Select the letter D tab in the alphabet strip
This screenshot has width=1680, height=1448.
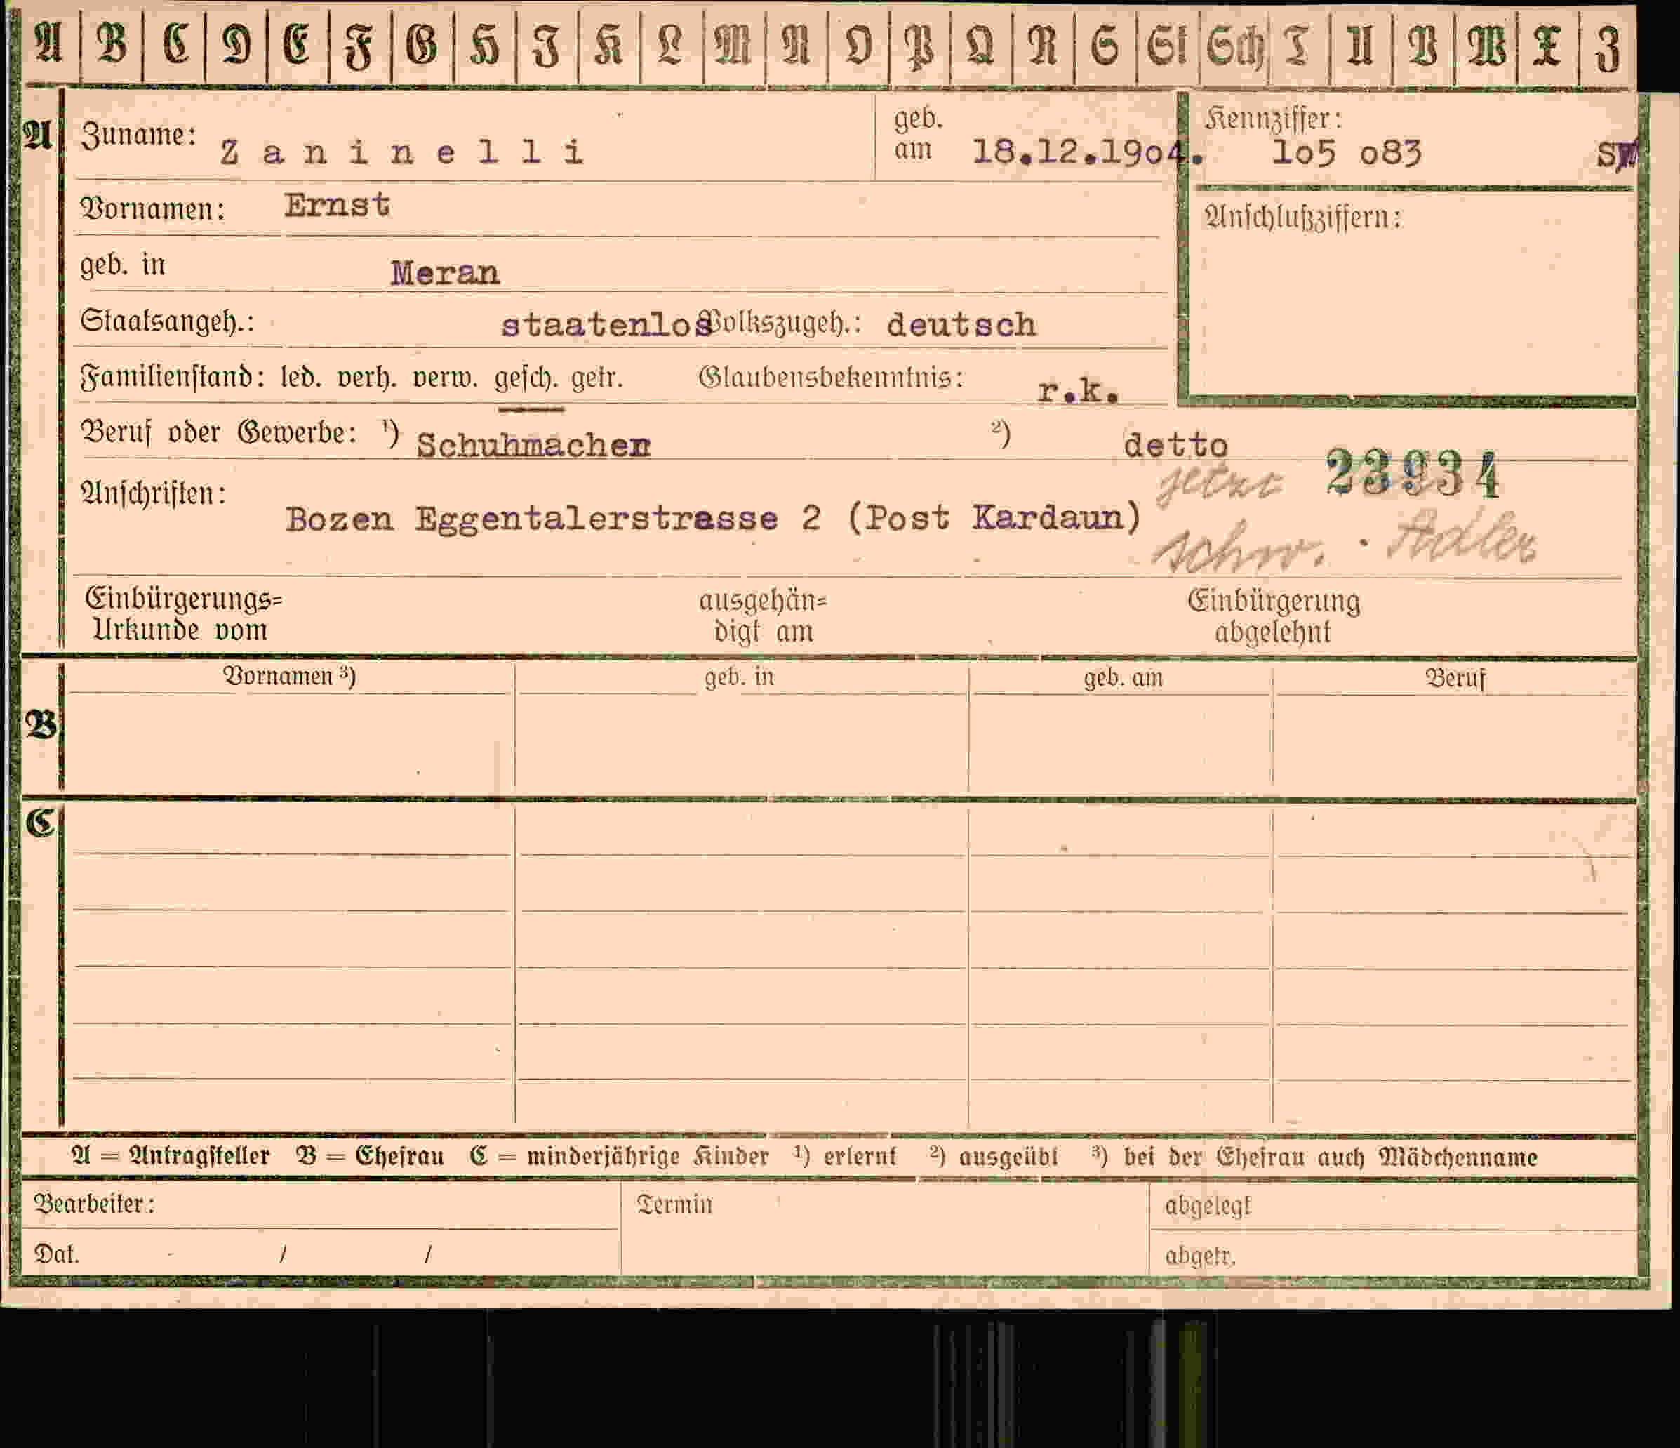pyautogui.click(x=236, y=44)
